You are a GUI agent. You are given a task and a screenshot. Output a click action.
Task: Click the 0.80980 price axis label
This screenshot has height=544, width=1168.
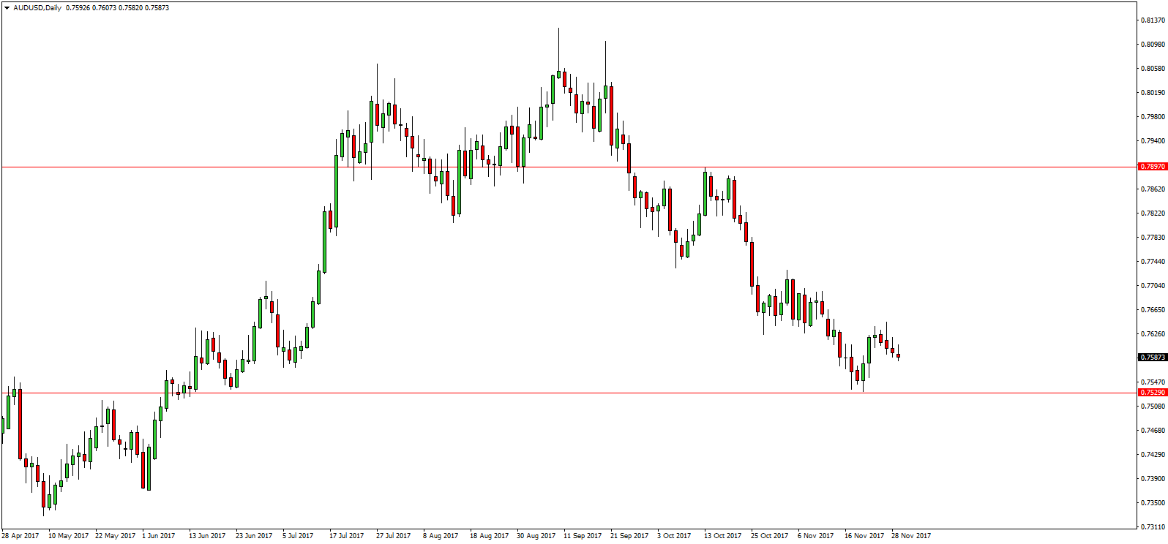[1153, 44]
